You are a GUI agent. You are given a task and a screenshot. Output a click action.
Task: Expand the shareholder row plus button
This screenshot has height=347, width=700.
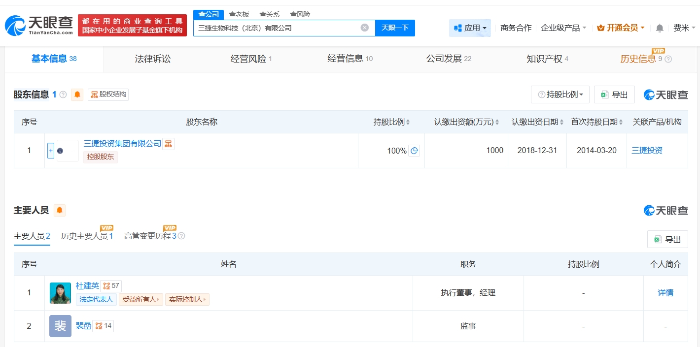(x=51, y=151)
